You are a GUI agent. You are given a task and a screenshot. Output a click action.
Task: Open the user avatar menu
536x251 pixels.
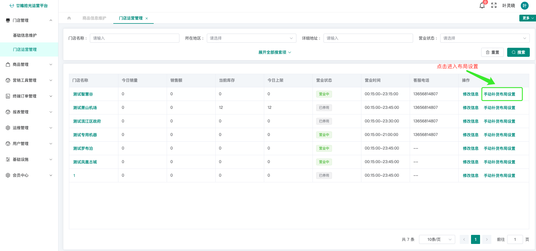[x=525, y=6]
